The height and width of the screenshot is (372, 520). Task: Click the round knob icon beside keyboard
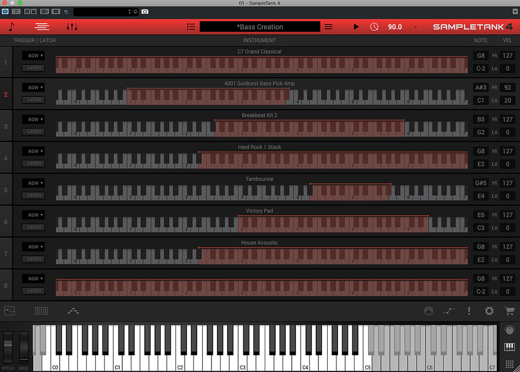[x=510, y=329]
